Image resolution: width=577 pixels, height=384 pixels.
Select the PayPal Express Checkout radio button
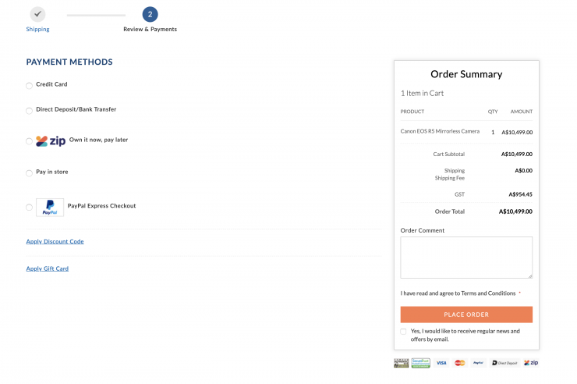30,208
